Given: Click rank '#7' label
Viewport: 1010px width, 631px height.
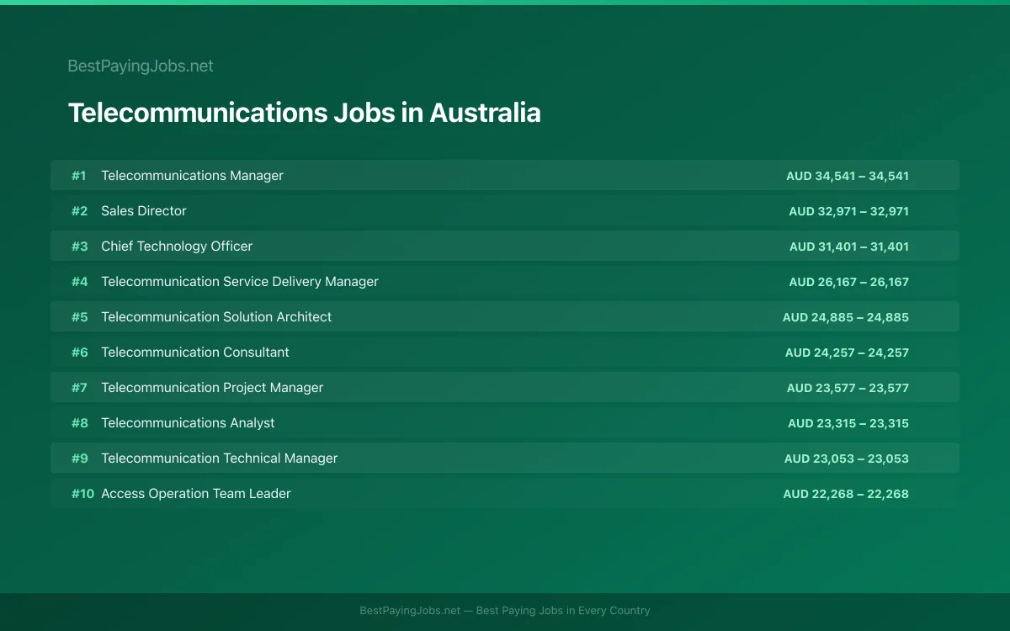Looking at the screenshot, I should [x=79, y=388].
